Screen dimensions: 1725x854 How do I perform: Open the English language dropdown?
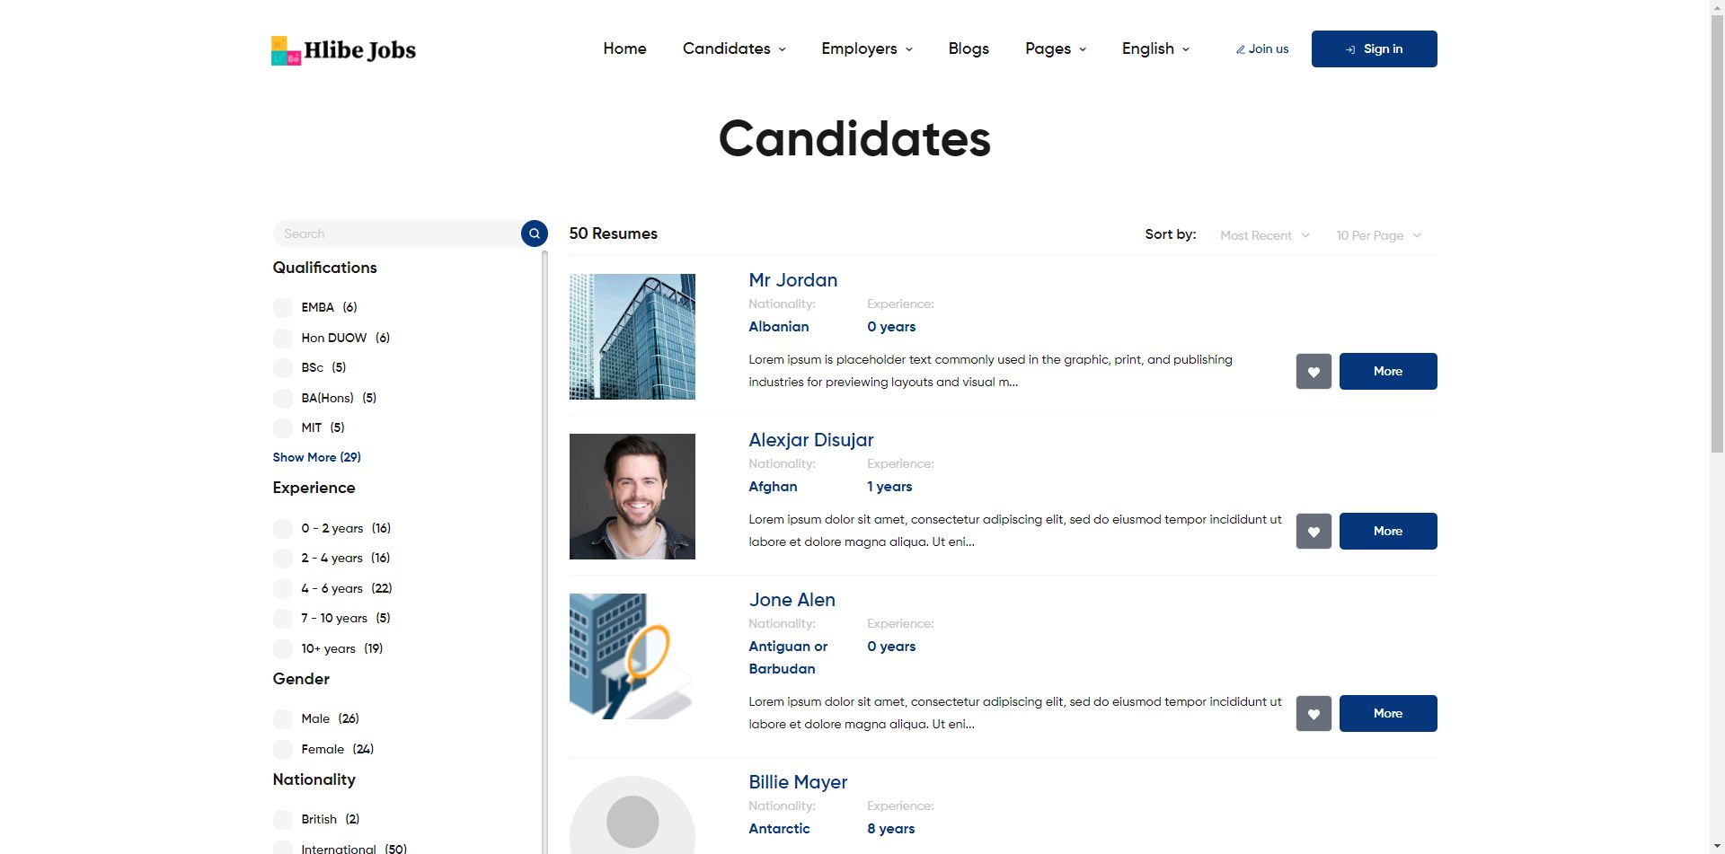click(1155, 48)
